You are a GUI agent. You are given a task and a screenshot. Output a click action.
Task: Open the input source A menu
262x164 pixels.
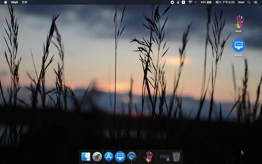tap(183, 2)
